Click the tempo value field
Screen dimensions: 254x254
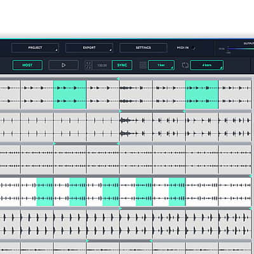click(102, 65)
